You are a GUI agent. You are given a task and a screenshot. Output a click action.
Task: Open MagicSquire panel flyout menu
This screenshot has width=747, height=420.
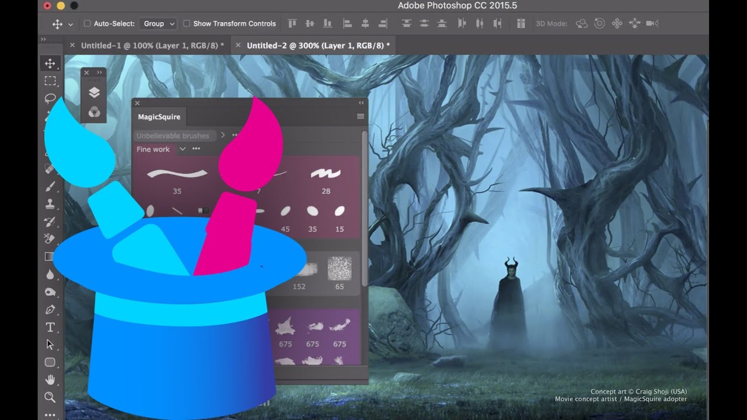click(361, 117)
